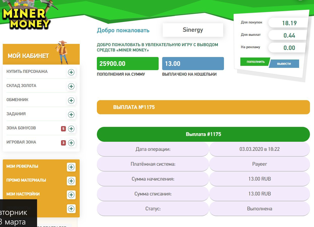Click the Сумма списания value 13.00 RUB
The height and width of the screenshot is (227, 314).
(260, 194)
